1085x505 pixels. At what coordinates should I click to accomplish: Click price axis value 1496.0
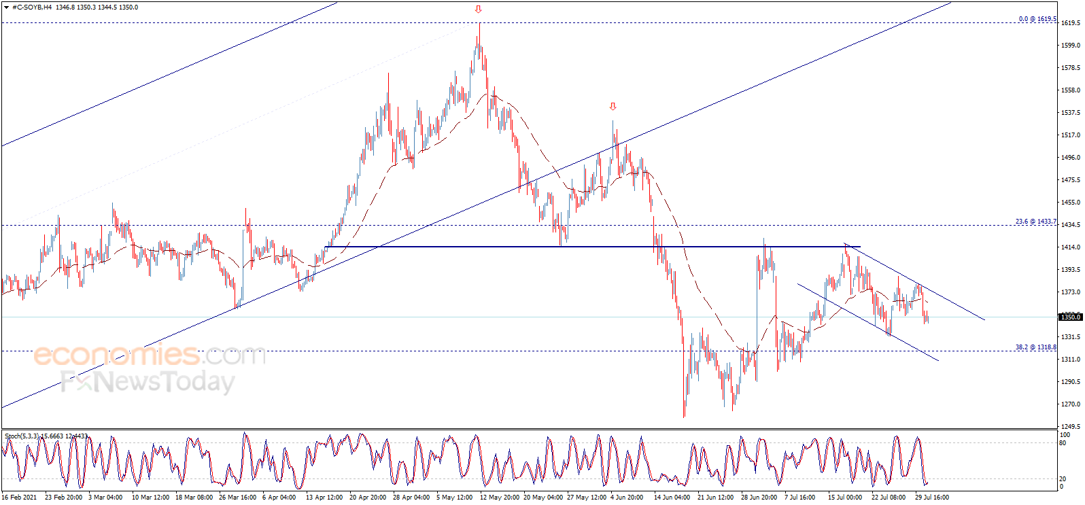click(1070, 158)
